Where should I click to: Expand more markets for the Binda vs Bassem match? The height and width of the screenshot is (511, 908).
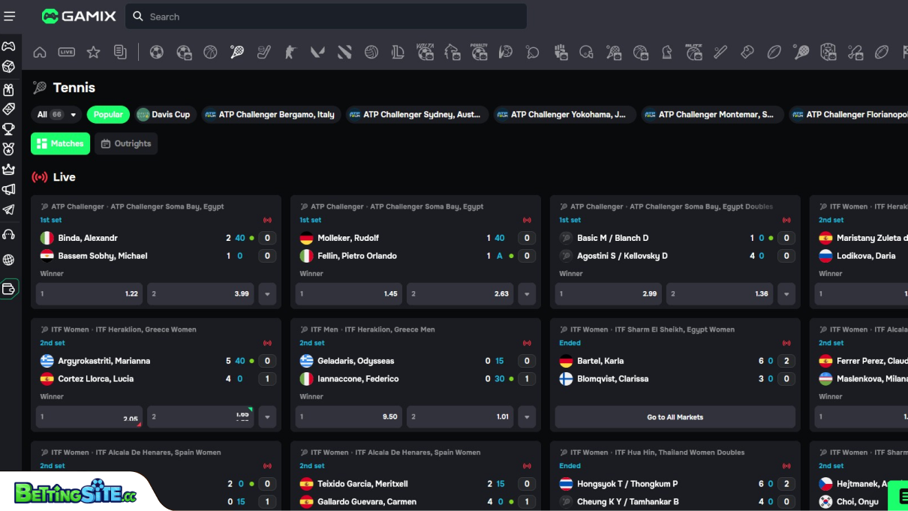(267, 294)
